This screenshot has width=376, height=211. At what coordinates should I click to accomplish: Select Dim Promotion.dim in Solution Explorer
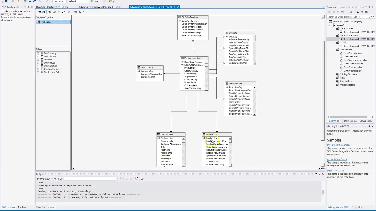pyautogui.click(x=354, y=53)
